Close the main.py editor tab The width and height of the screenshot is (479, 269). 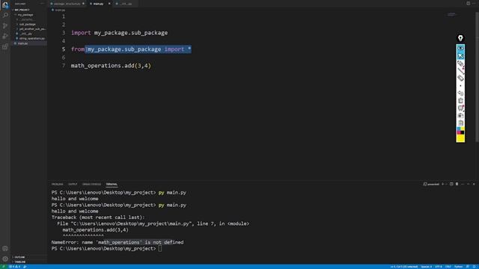click(109, 4)
